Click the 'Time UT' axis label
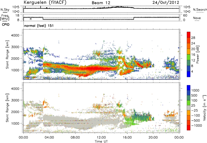The image size is (207, 143). pyautogui.click(x=101, y=141)
